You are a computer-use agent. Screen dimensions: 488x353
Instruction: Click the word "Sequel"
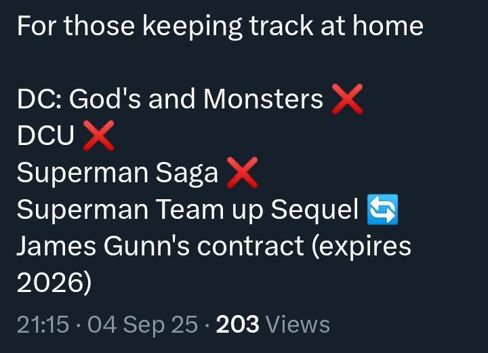click(x=314, y=210)
